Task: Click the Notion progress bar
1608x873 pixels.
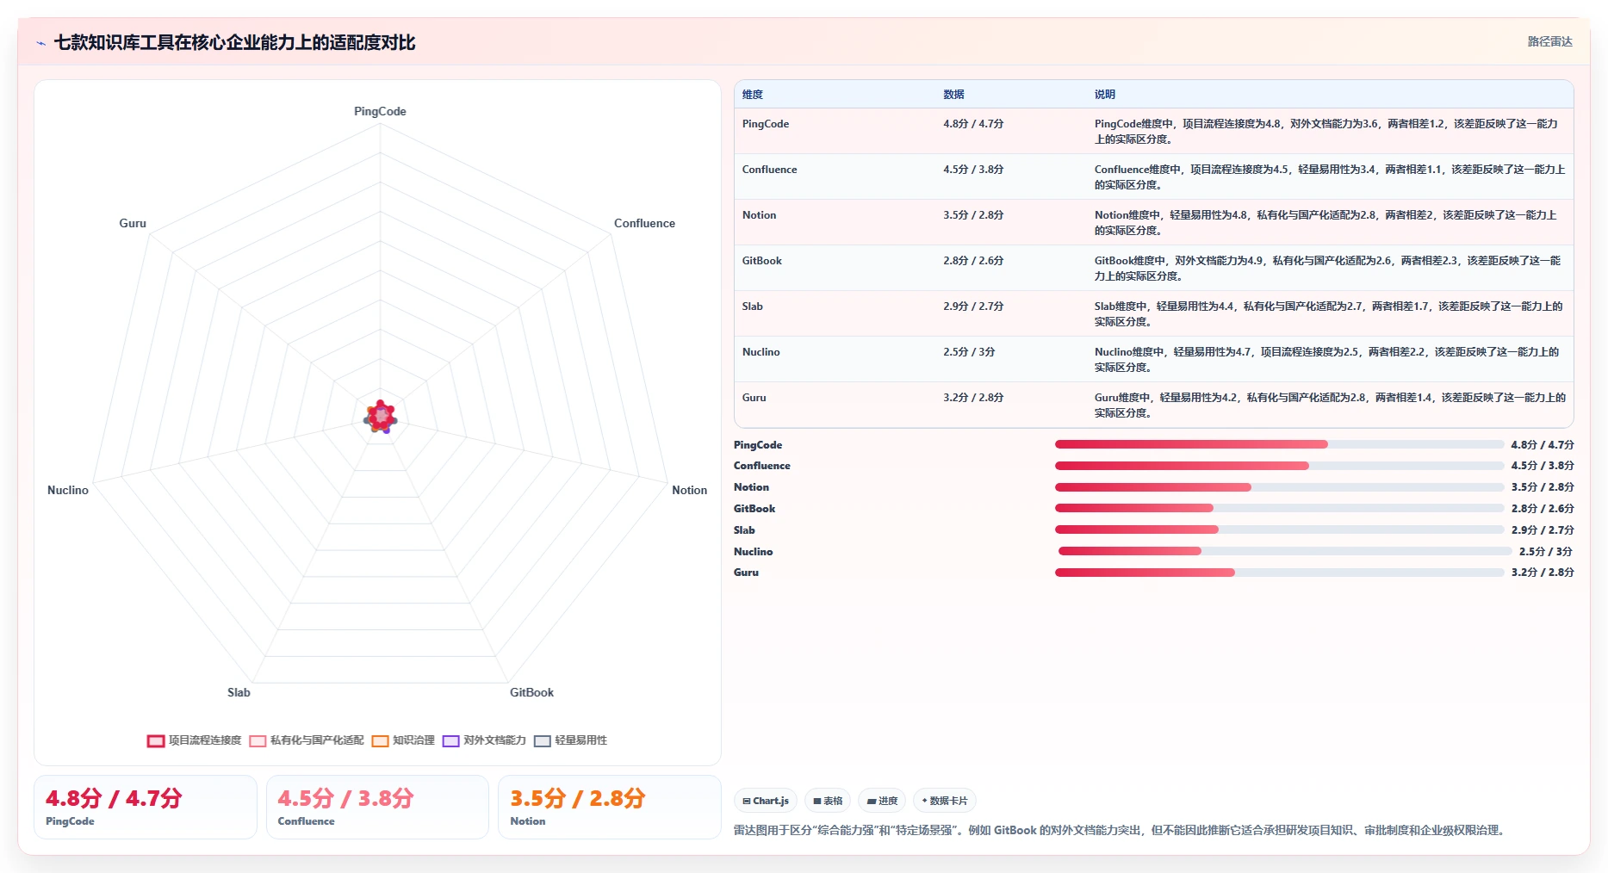Action: coord(1279,487)
